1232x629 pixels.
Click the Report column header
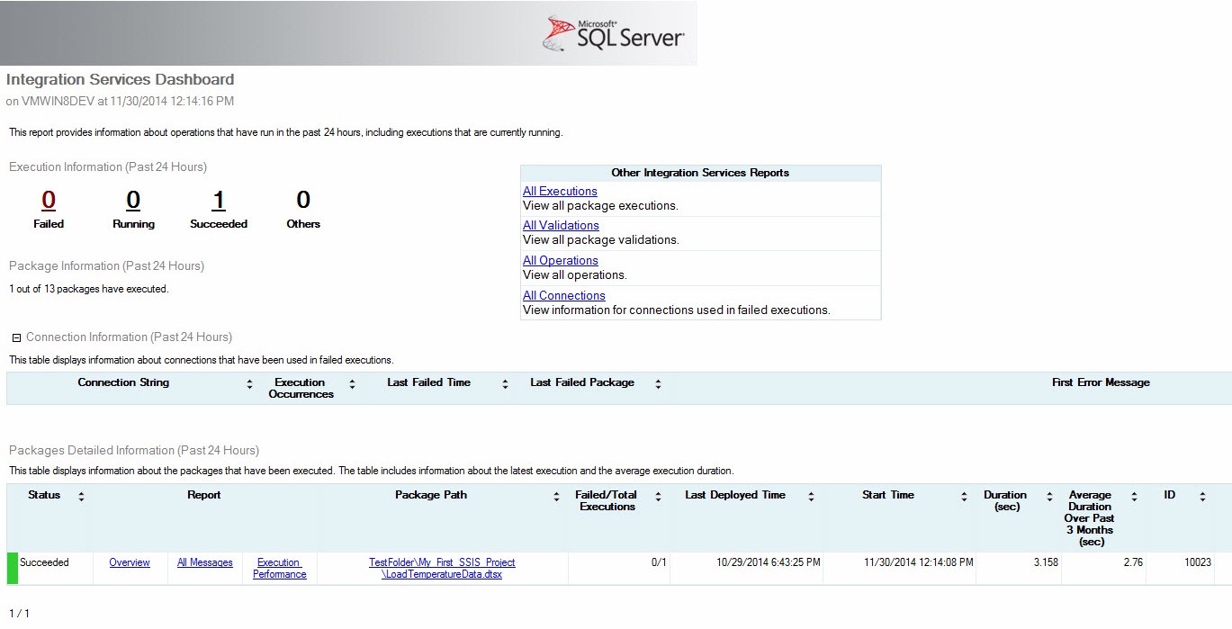[204, 495]
